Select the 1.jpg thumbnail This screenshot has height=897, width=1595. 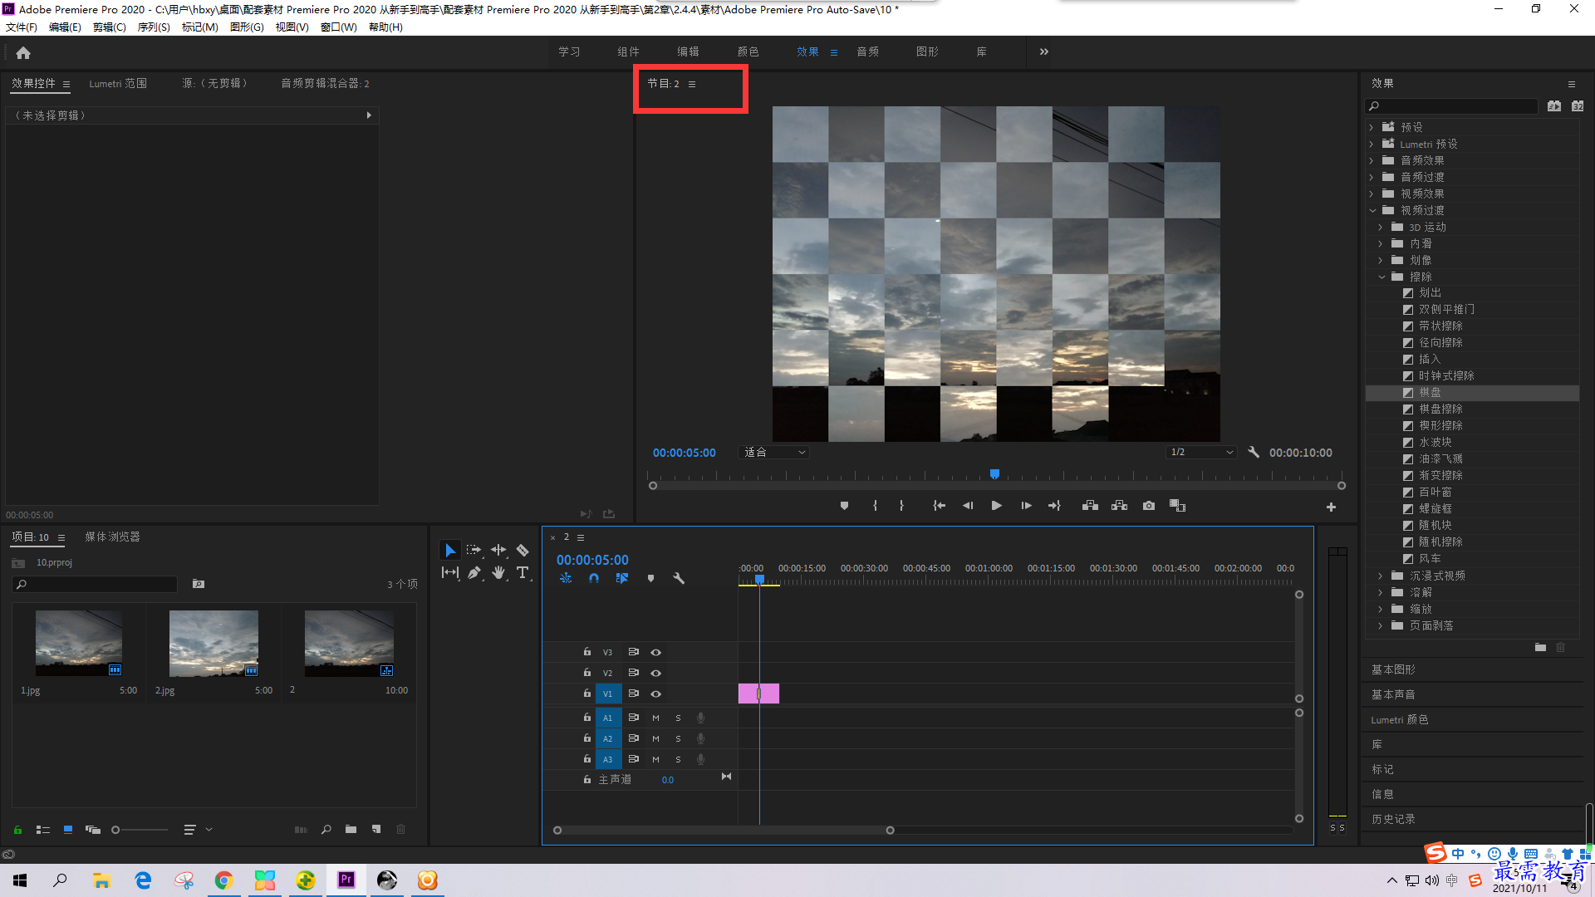tap(79, 643)
